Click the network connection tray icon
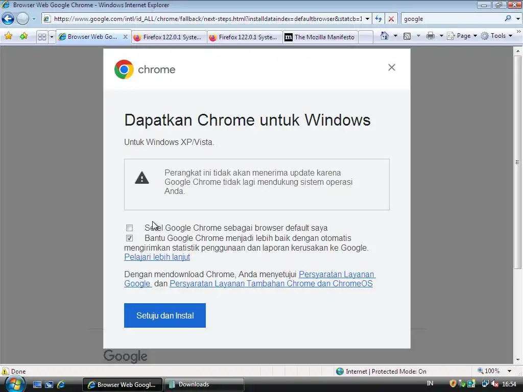This screenshot has width=523, height=392. pyautogui.click(x=485, y=384)
